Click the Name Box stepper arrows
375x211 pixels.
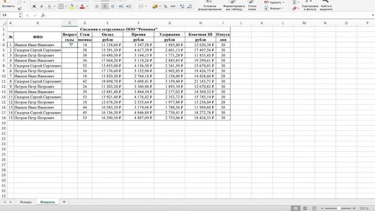pos(19,15)
